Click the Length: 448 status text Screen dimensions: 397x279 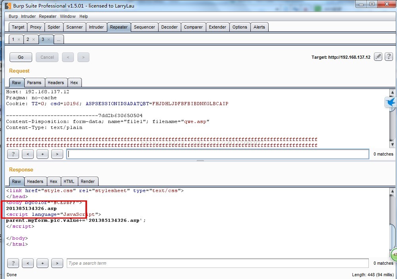click(373, 275)
